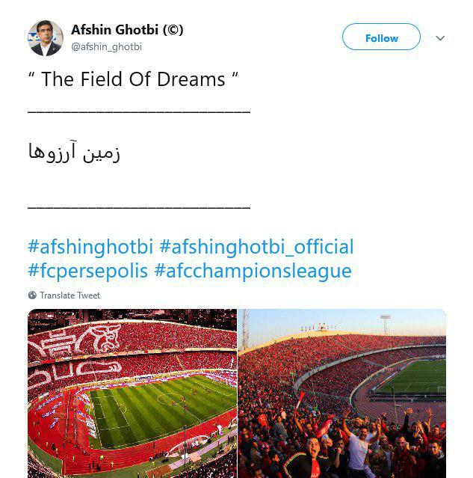Click the Follow button
Image resolution: width=473 pixels, height=478 pixels.
tap(381, 37)
